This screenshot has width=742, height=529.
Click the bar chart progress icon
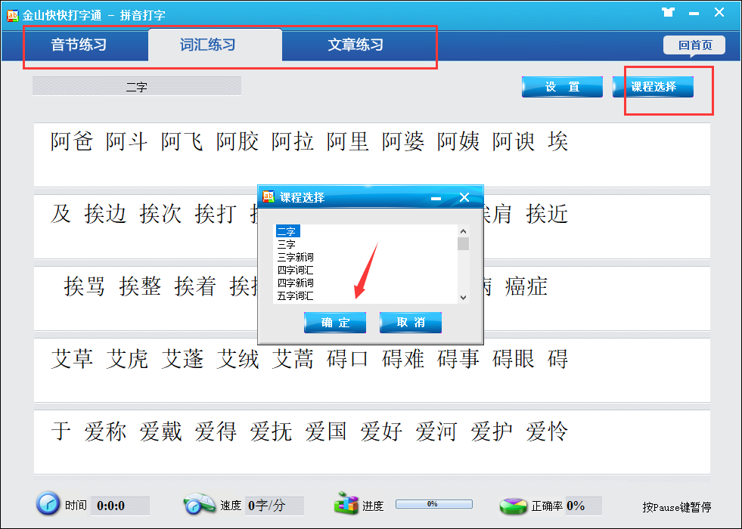[346, 503]
